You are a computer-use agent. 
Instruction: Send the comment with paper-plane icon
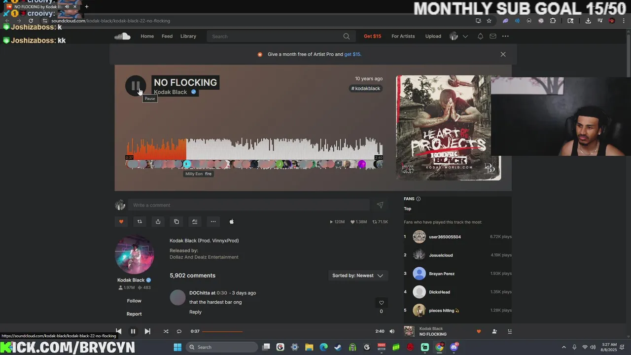coord(380,205)
